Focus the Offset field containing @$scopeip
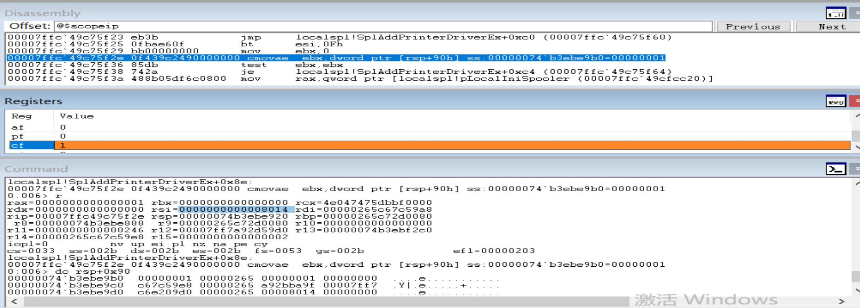 click(x=383, y=26)
